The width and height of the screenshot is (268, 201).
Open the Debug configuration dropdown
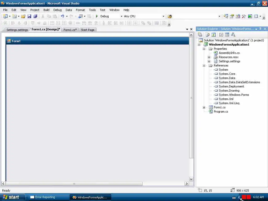(121, 16)
